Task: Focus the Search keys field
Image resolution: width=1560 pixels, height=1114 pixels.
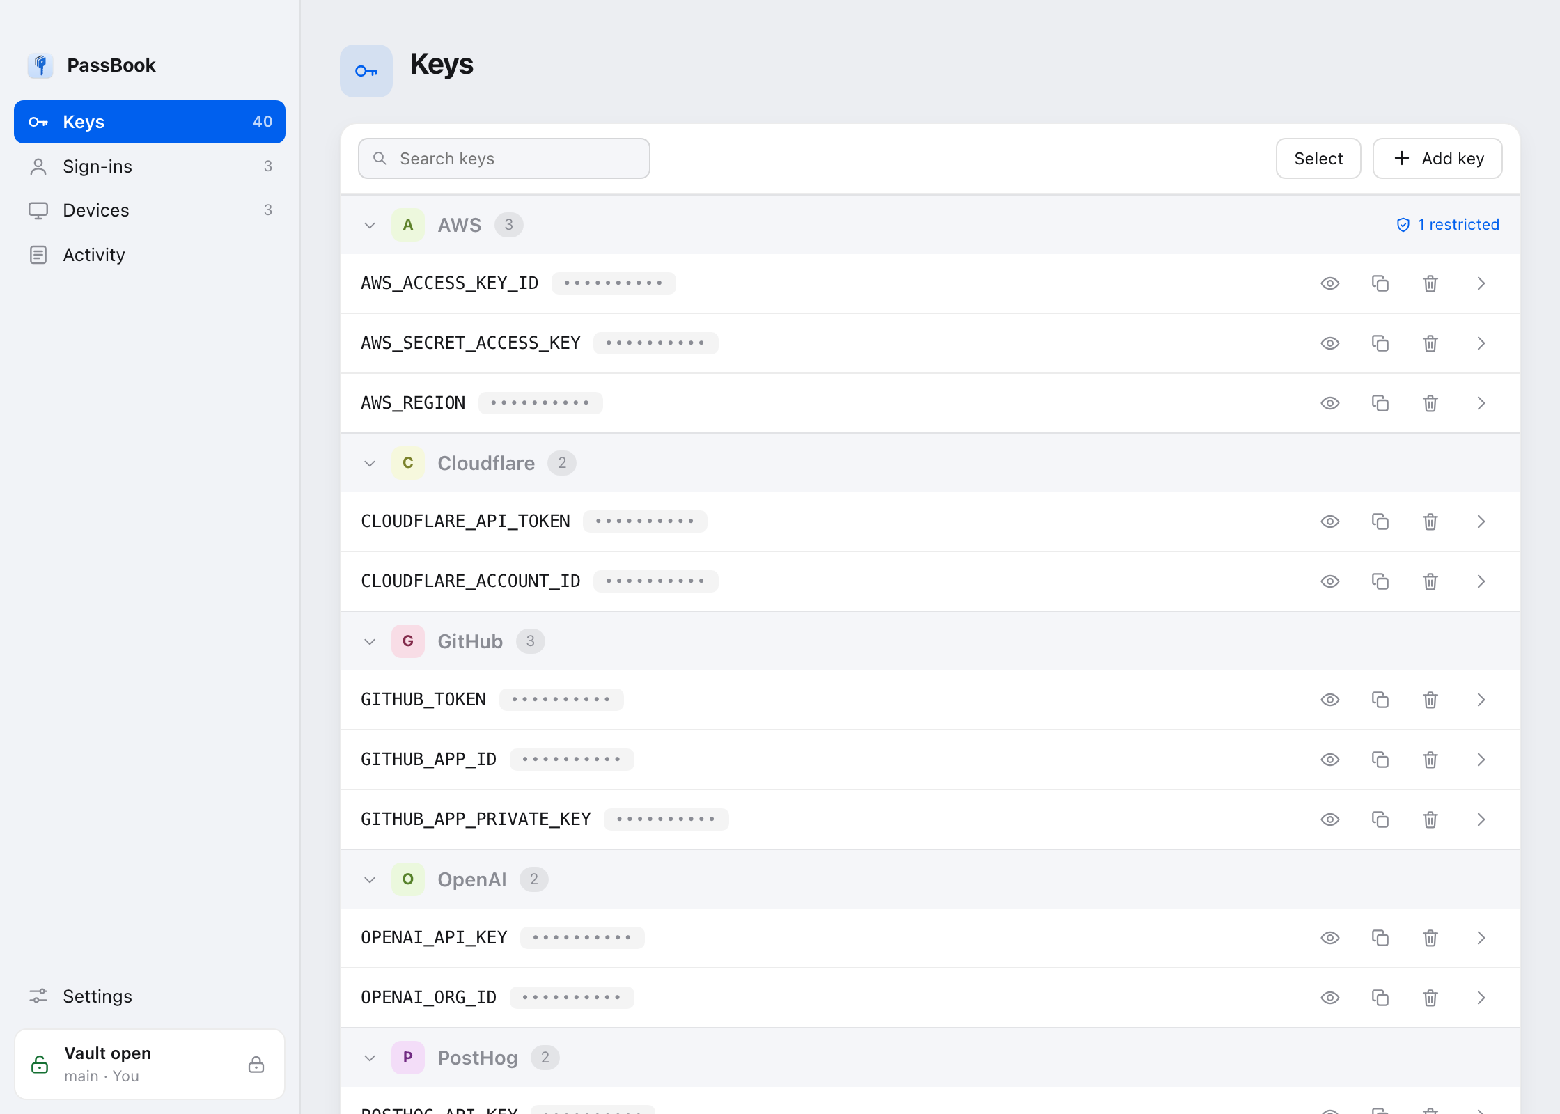Action: click(x=504, y=159)
